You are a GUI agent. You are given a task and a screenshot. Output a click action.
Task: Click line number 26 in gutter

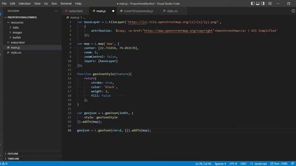tap(69, 130)
